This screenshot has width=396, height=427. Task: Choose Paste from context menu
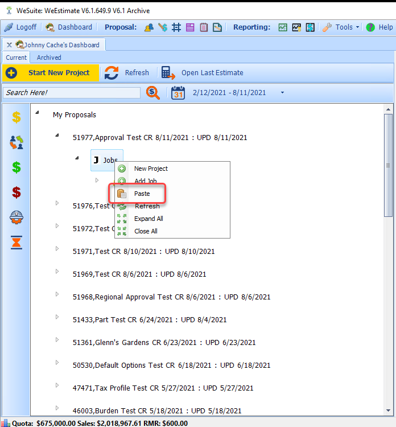(x=172, y=194)
